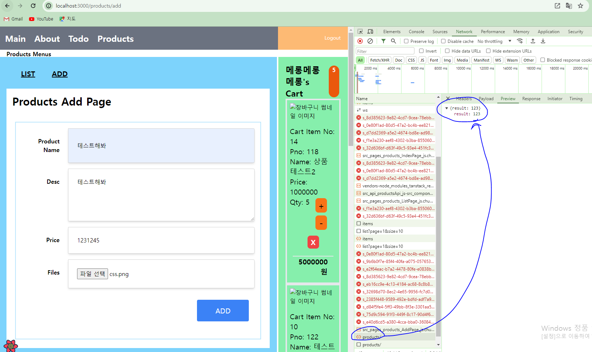Bookmark the page with the star icon

click(580, 6)
